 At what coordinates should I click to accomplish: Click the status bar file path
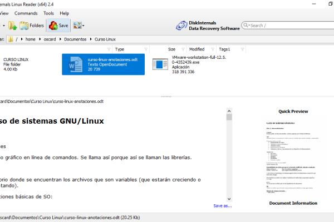pos(70,218)
